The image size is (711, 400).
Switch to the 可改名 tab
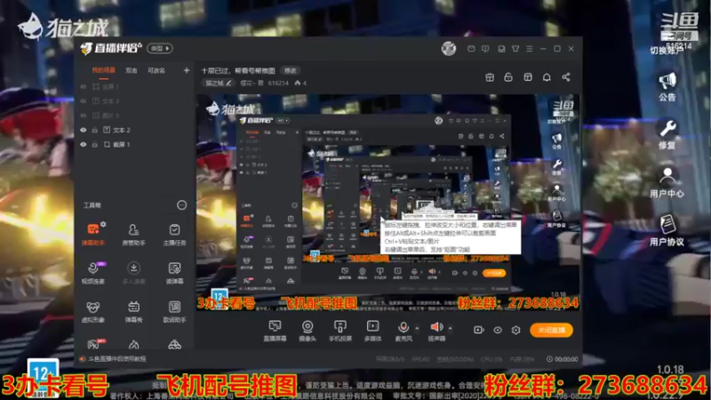click(156, 70)
